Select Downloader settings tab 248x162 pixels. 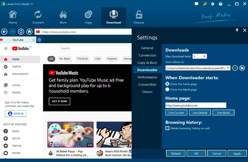(147, 70)
